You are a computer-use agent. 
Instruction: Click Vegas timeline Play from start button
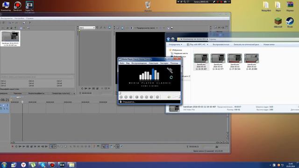coord(20,147)
